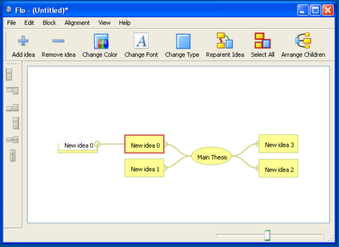
Task: Open the Help menu
Action: (x=125, y=23)
